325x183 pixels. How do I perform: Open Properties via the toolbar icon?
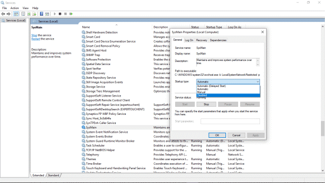click(x=23, y=14)
